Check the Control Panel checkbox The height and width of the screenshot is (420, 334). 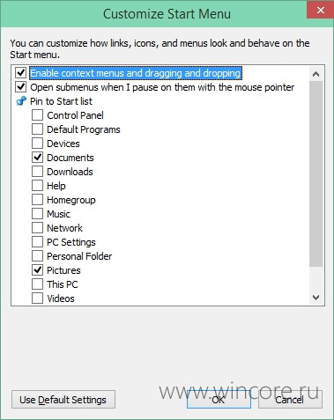pos(37,115)
